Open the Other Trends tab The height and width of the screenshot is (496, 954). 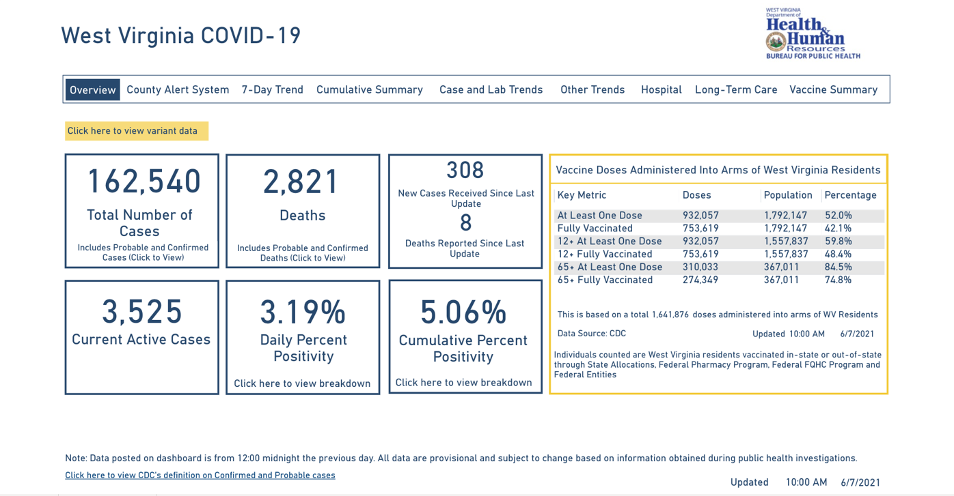tap(592, 90)
